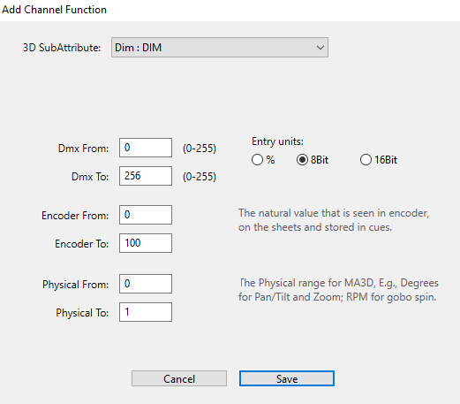Click the chevron arrow beside Dim : DIM

click(320, 48)
